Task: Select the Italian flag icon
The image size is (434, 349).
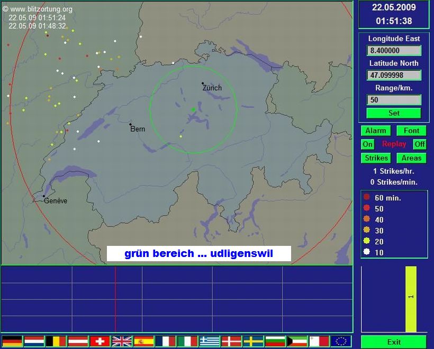Action: [187, 341]
